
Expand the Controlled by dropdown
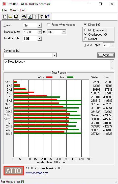tap(54, 55)
